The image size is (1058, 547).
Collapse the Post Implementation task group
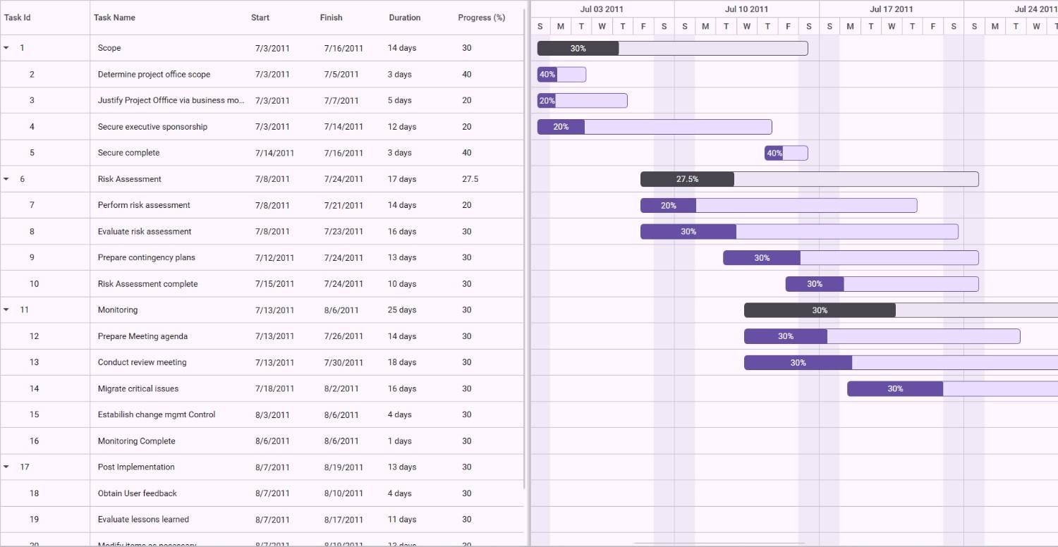coord(6,467)
